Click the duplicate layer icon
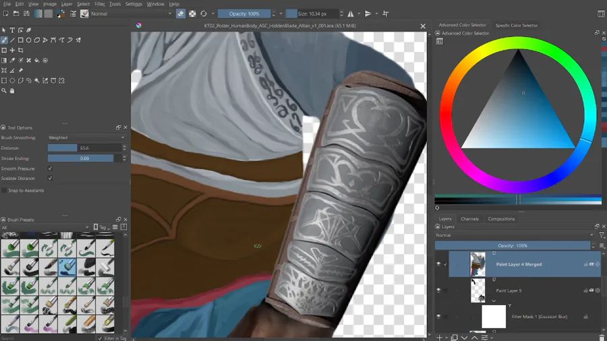Image resolution: width=607 pixels, height=341 pixels. [455, 338]
